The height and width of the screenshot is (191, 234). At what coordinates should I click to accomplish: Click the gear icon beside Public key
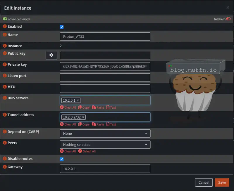point(51,55)
